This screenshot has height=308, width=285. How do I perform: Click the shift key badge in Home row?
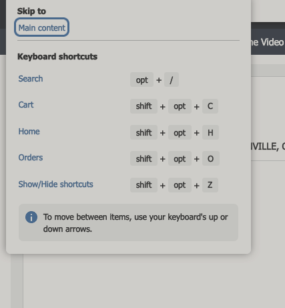[144, 132]
